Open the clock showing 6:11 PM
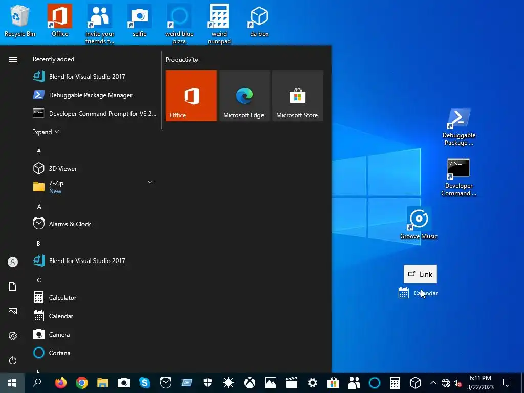 tap(480, 383)
